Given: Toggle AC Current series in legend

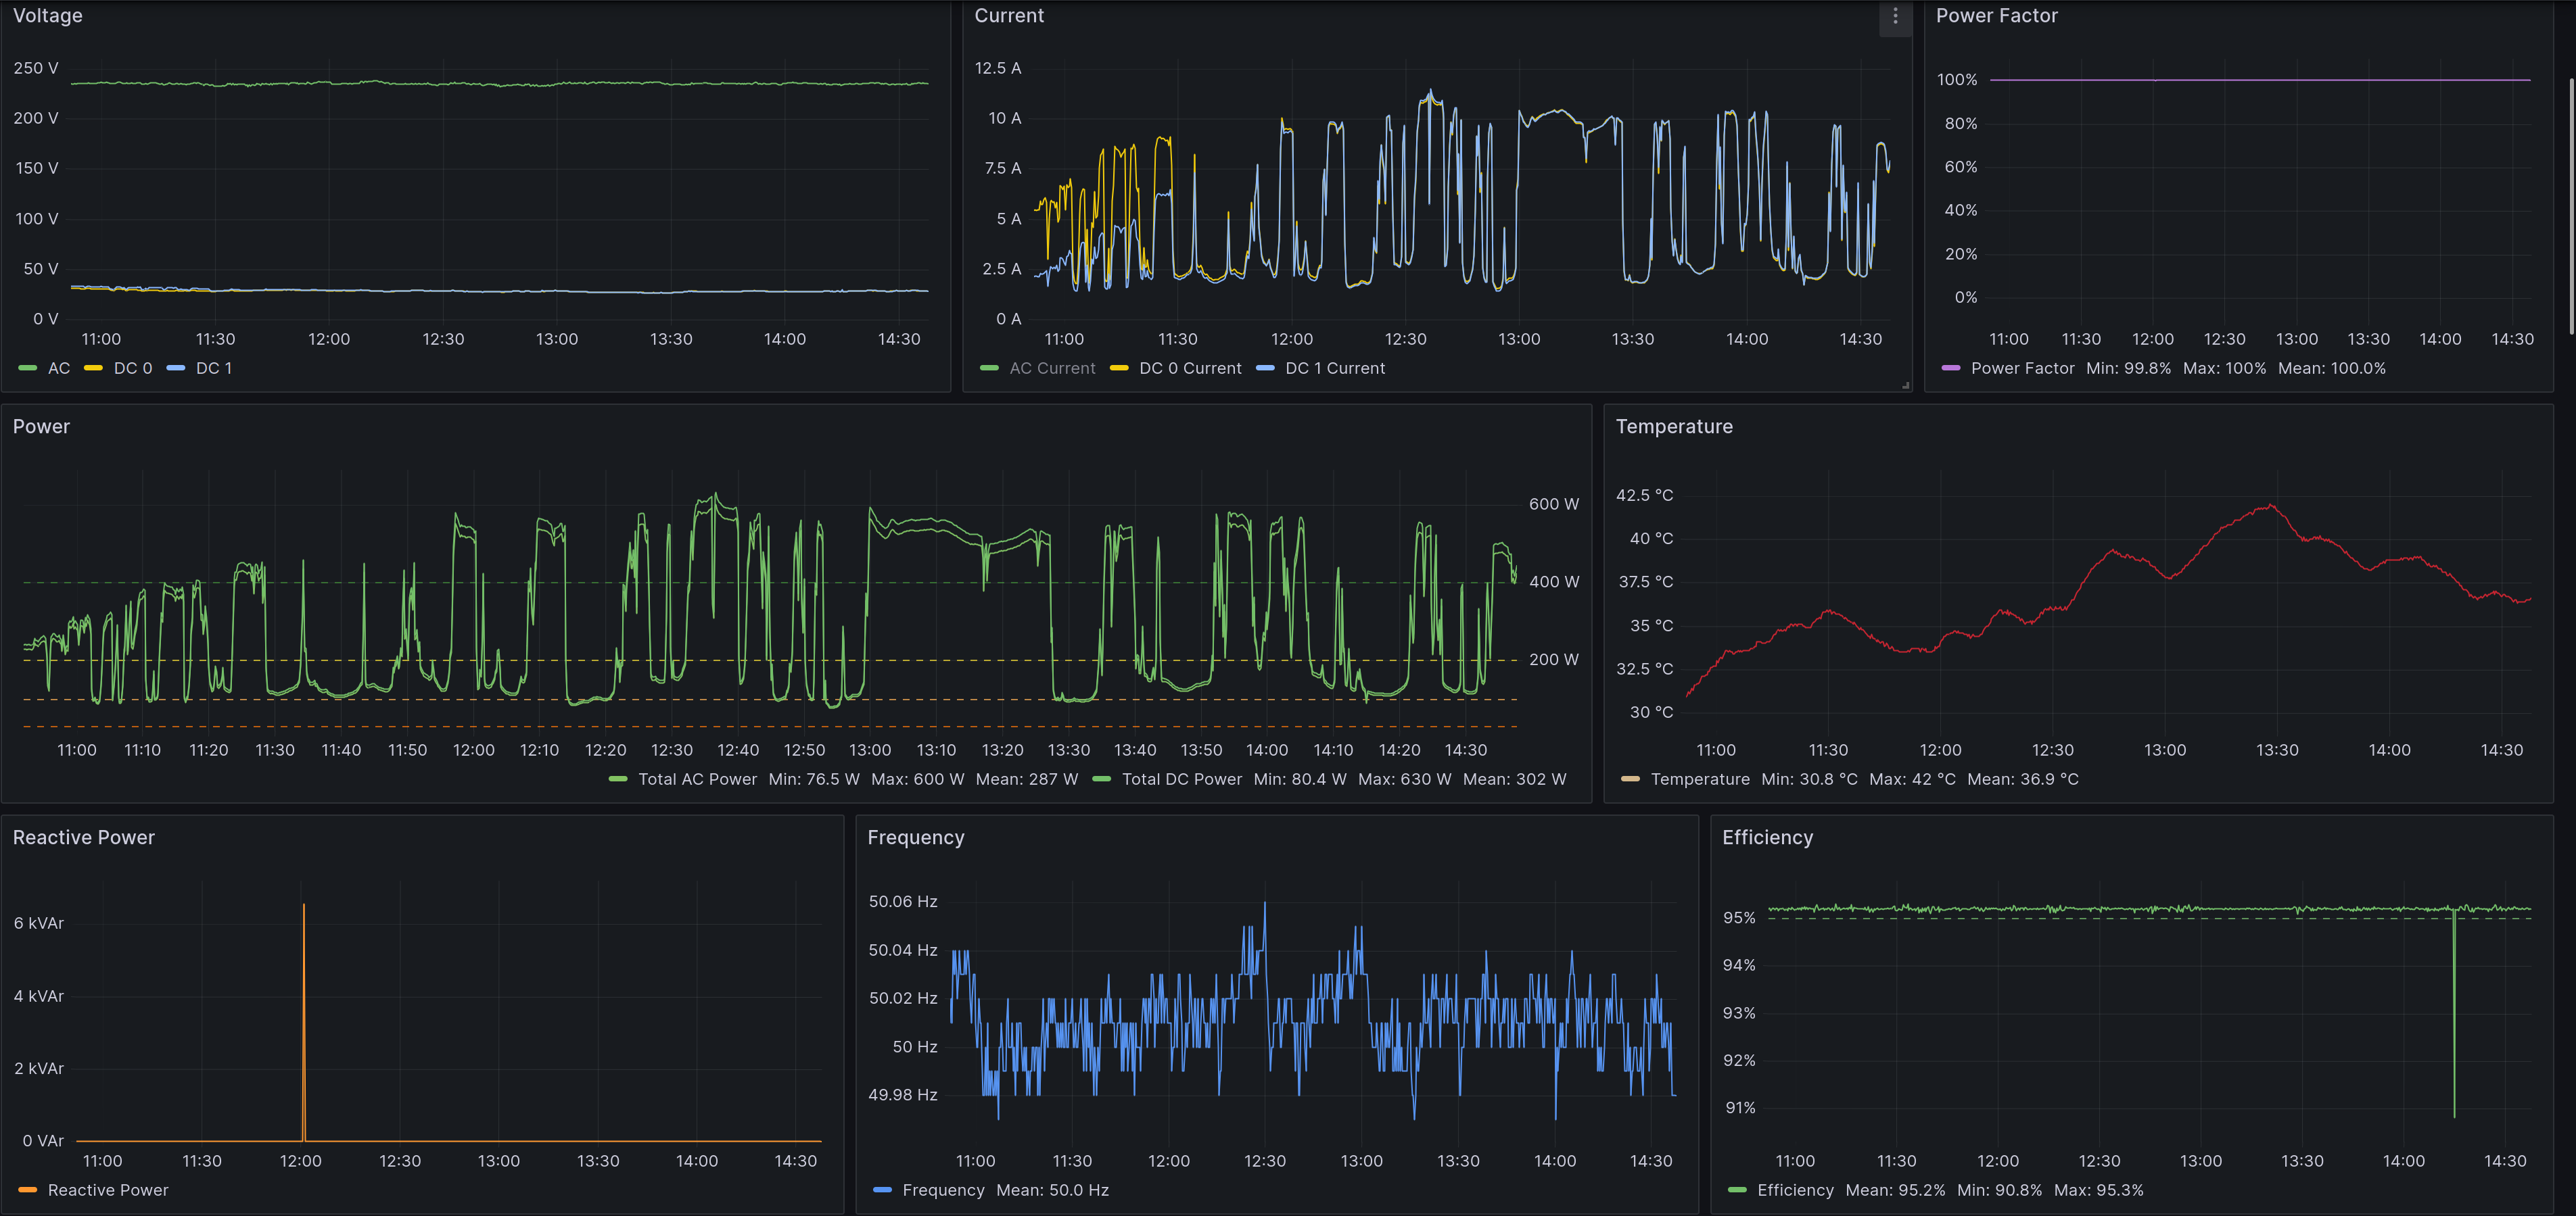Looking at the screenshot, I should coord(1052,368).
